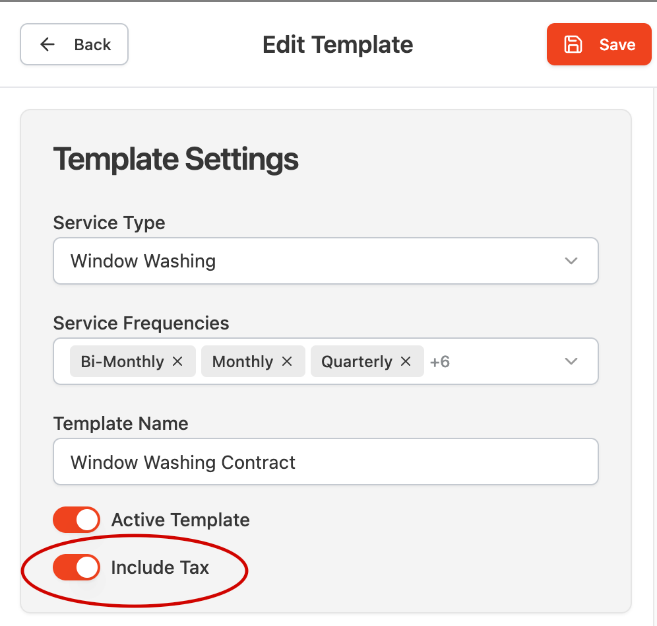657x626 pixels.
Task: Remove the Bi-Monthly frequency tag
Action: pyautogui.click(x=177, y=361)
